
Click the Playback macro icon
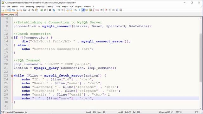coord(114,10)
